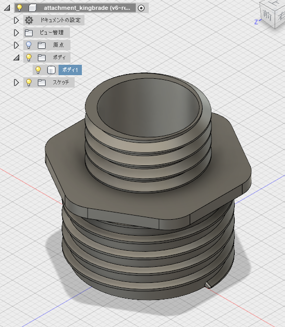Click the ボディ1 solid body icon
The height and width of the screenshot is (327, 285).
click(x=51, y=70)
